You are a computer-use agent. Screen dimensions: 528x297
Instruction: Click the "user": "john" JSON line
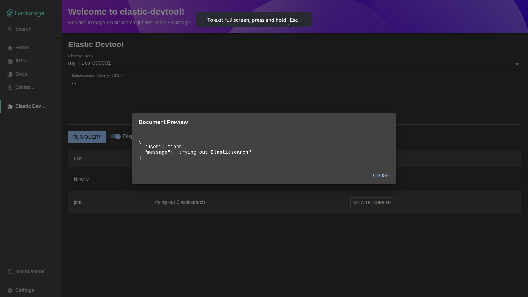166,147
